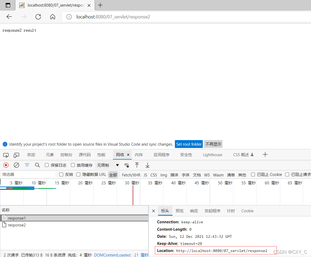The image size is (311, 257).
Task: Filter requests by 媒体
Action: click(174, 175)
